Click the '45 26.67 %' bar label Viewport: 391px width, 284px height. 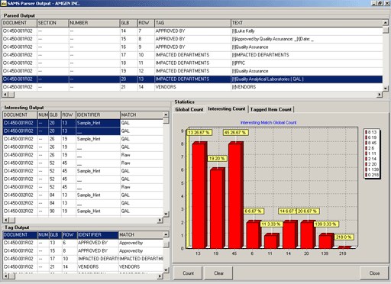(236, 133)
